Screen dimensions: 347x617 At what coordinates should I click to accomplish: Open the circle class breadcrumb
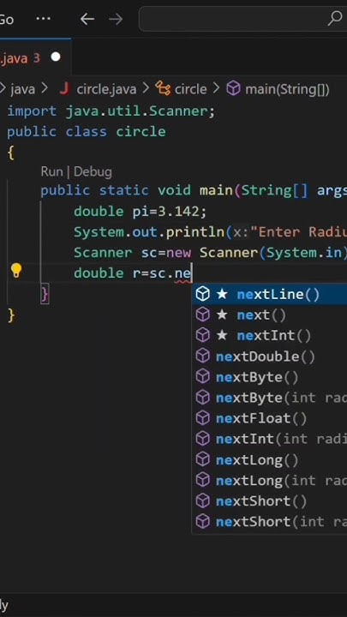click(190, 89)
